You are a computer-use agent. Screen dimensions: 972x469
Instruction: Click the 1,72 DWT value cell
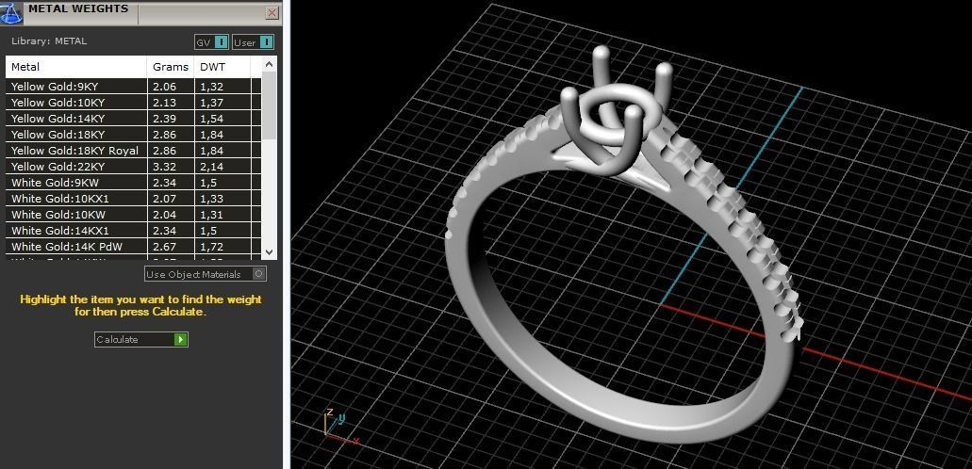[222, 247]
